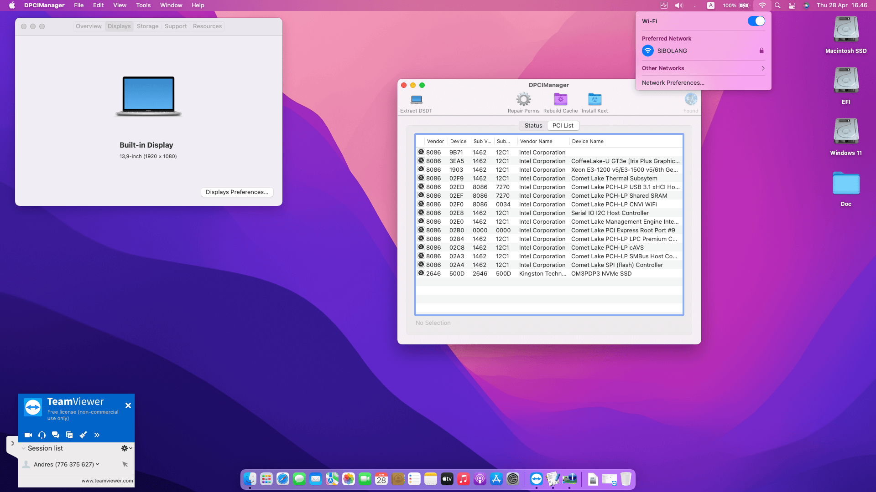The image size is (876, 492).
Task: Sort PCI list by Device Name header
Action: click(626, 141)
